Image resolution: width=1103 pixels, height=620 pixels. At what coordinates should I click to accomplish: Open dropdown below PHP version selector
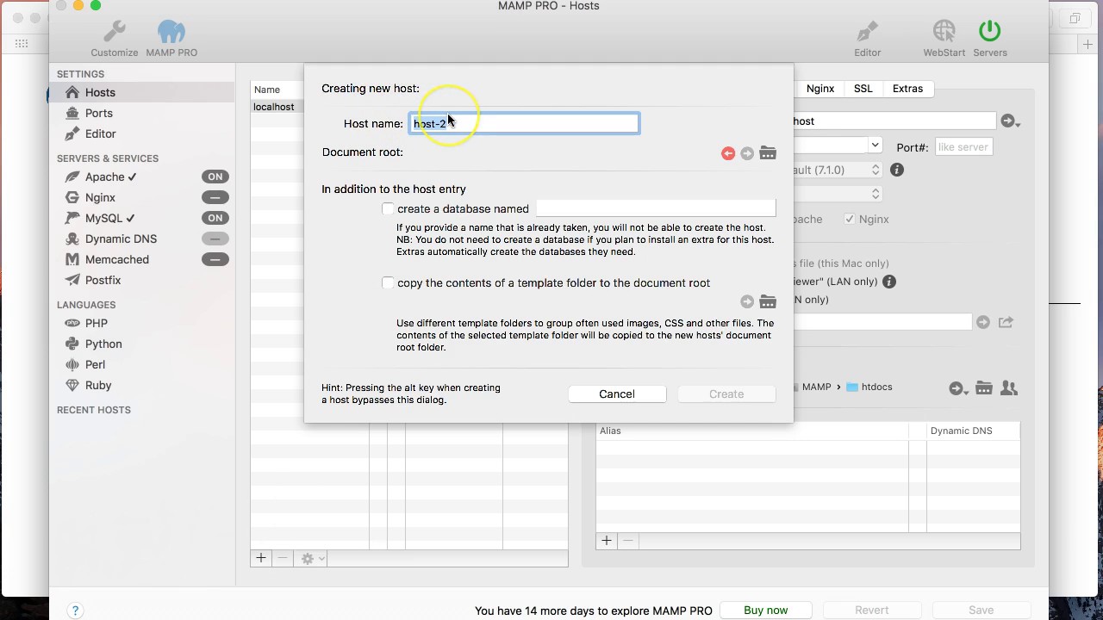pyautogui.click(x=876, y=194)
